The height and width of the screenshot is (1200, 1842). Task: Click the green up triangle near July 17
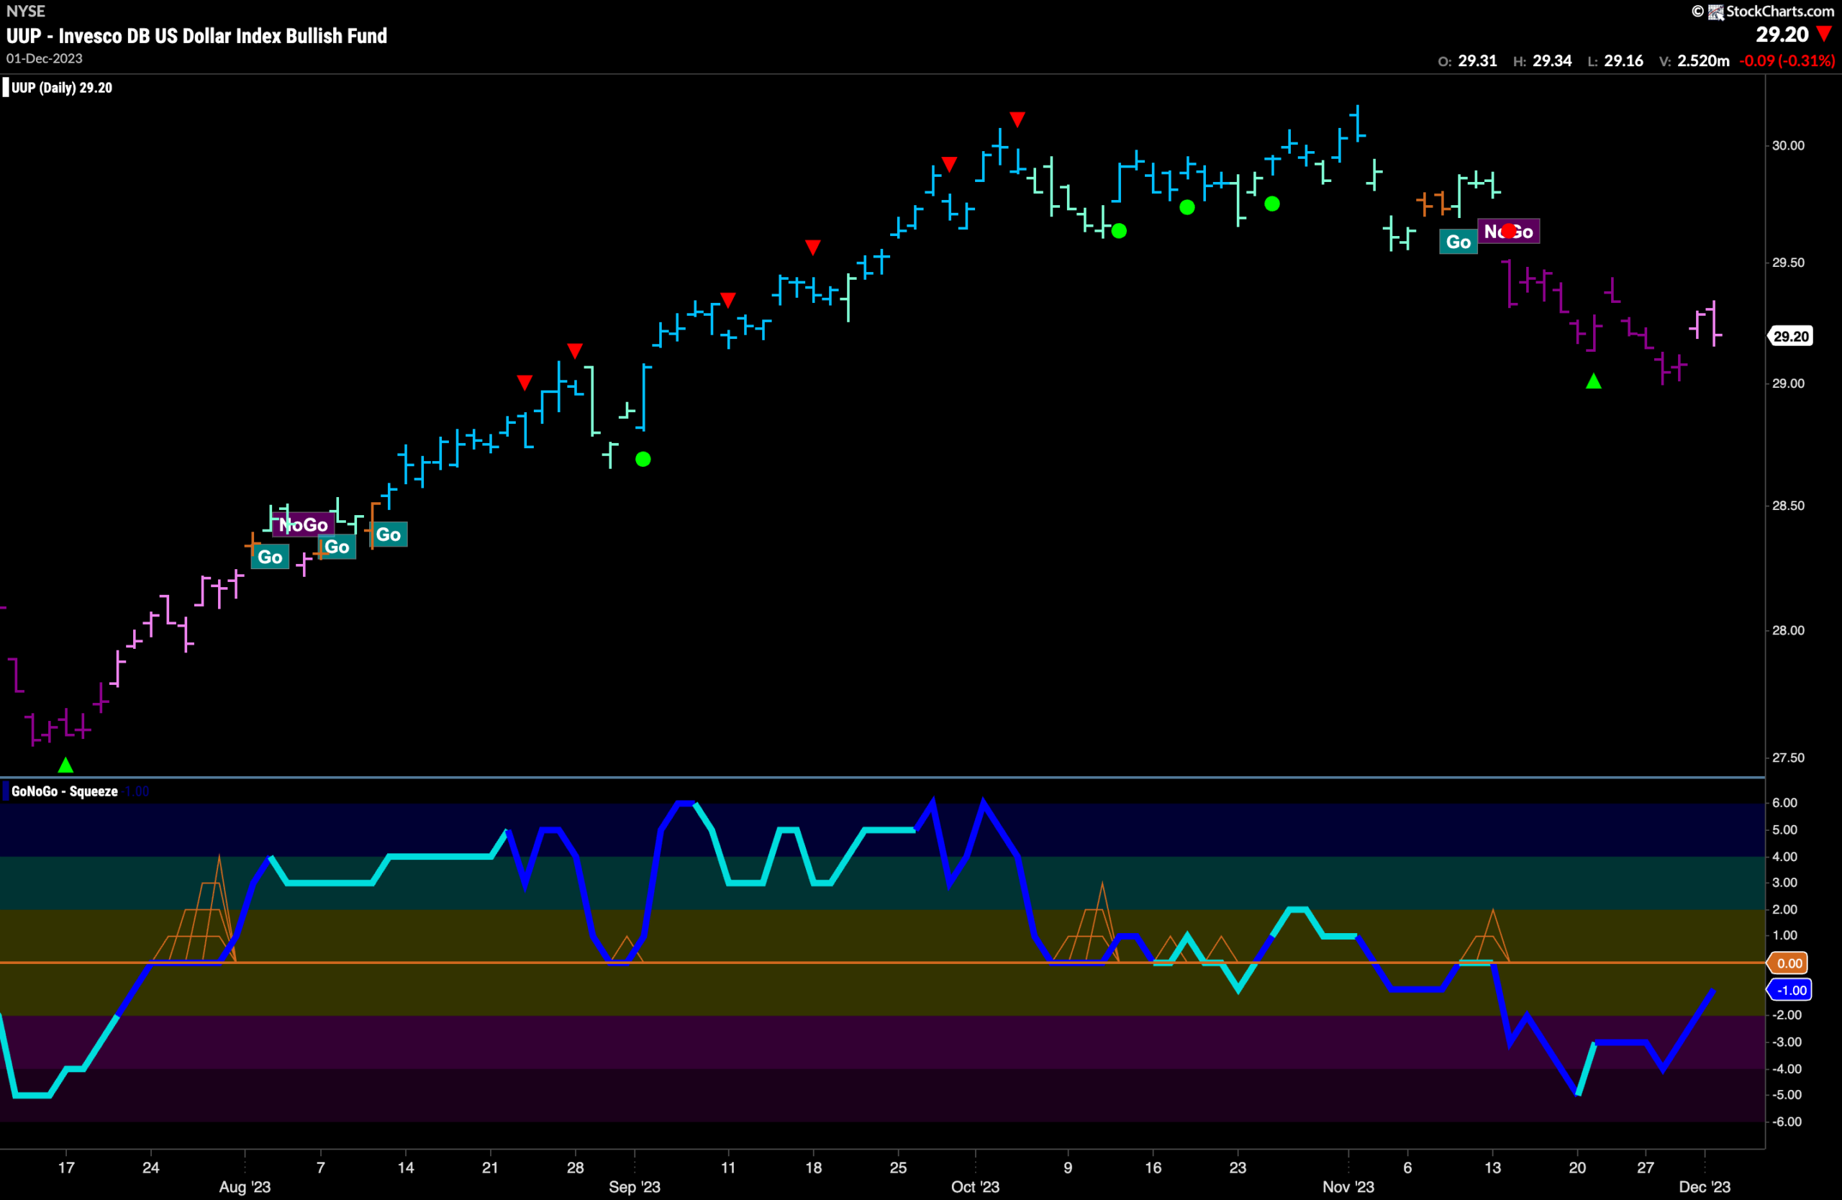point(65,765)
